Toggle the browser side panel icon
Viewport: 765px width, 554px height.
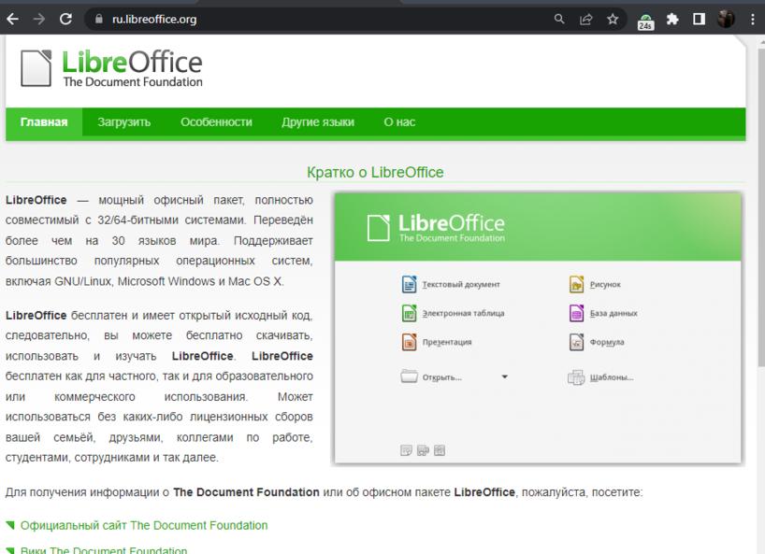(700, 19)
